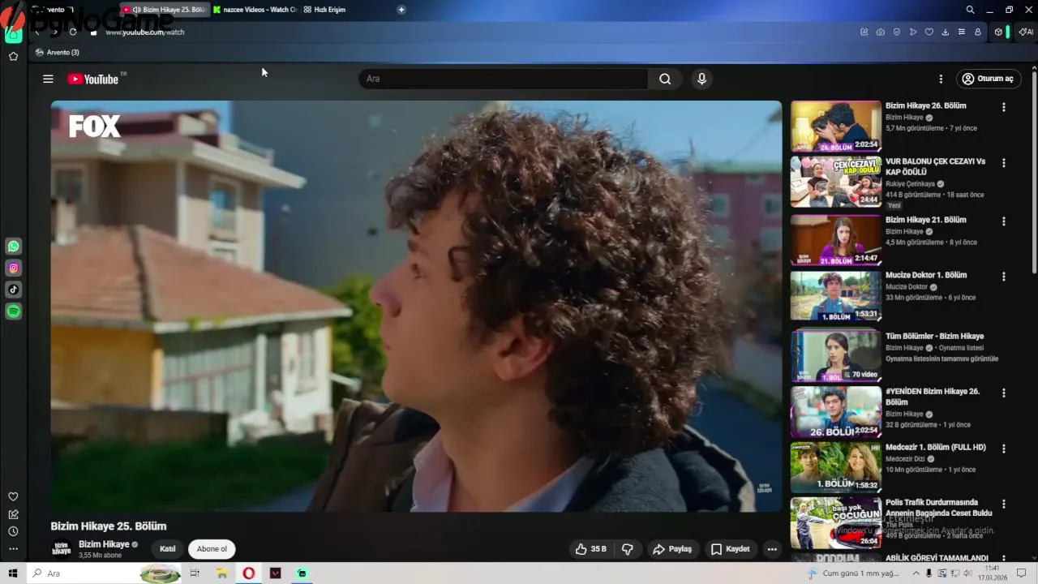Share the video using Paylaş
Screen dimensions: 1038x584
tap(672, 549)
